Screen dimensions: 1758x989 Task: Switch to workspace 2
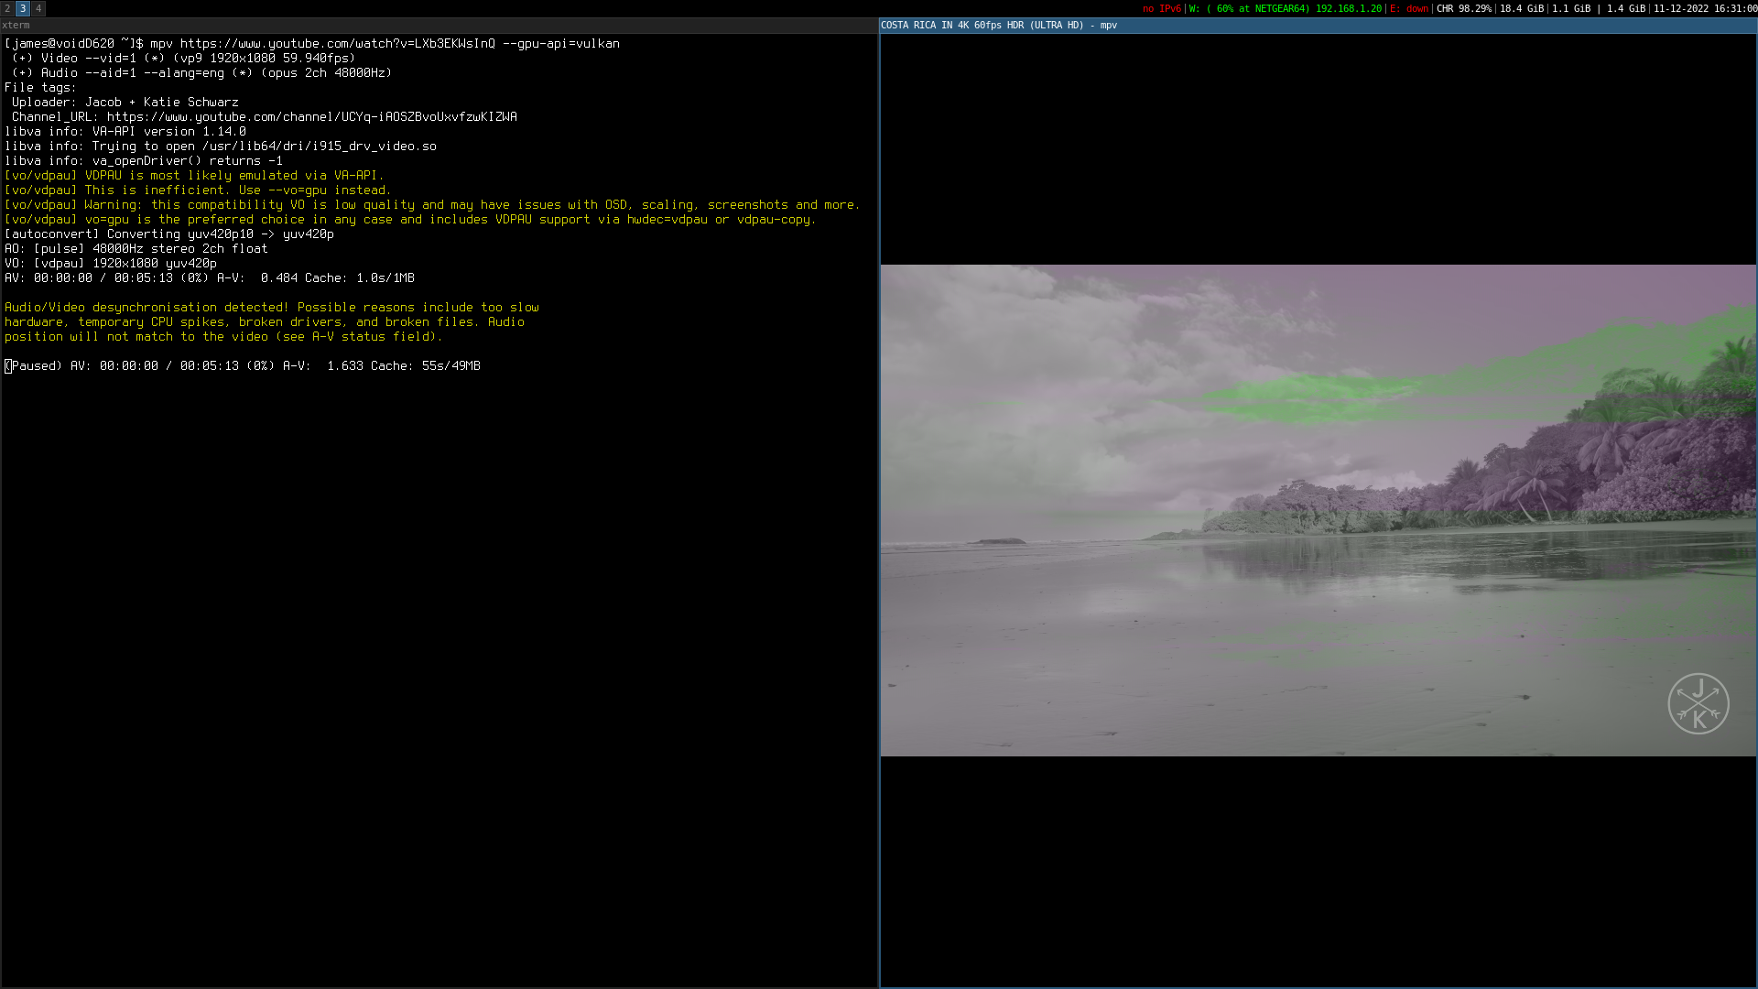point(7,8)
